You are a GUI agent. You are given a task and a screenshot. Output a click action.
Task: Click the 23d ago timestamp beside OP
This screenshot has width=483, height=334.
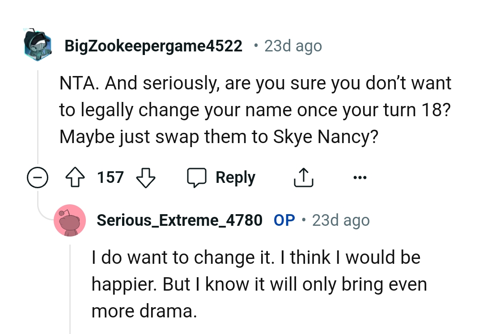click(x=341, y=220)
